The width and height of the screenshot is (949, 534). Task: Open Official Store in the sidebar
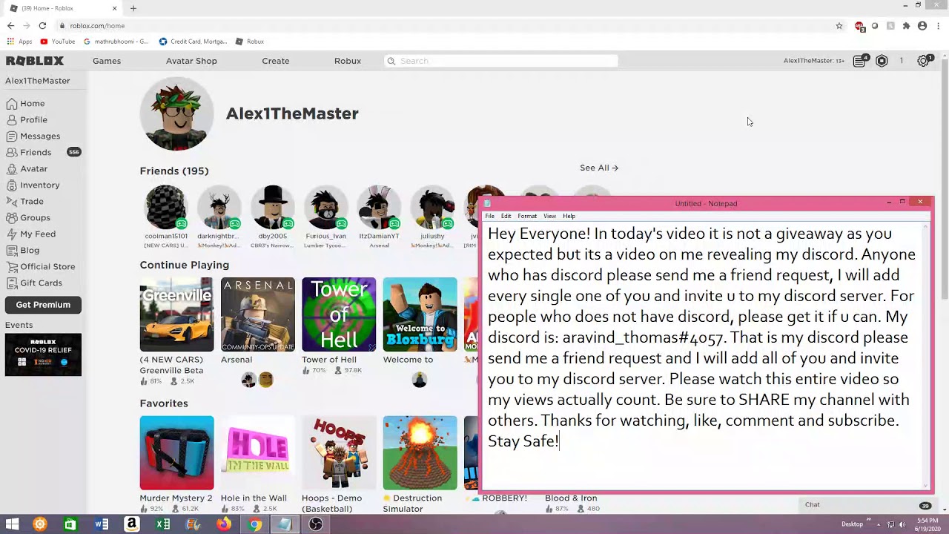[x=40, y=266]
